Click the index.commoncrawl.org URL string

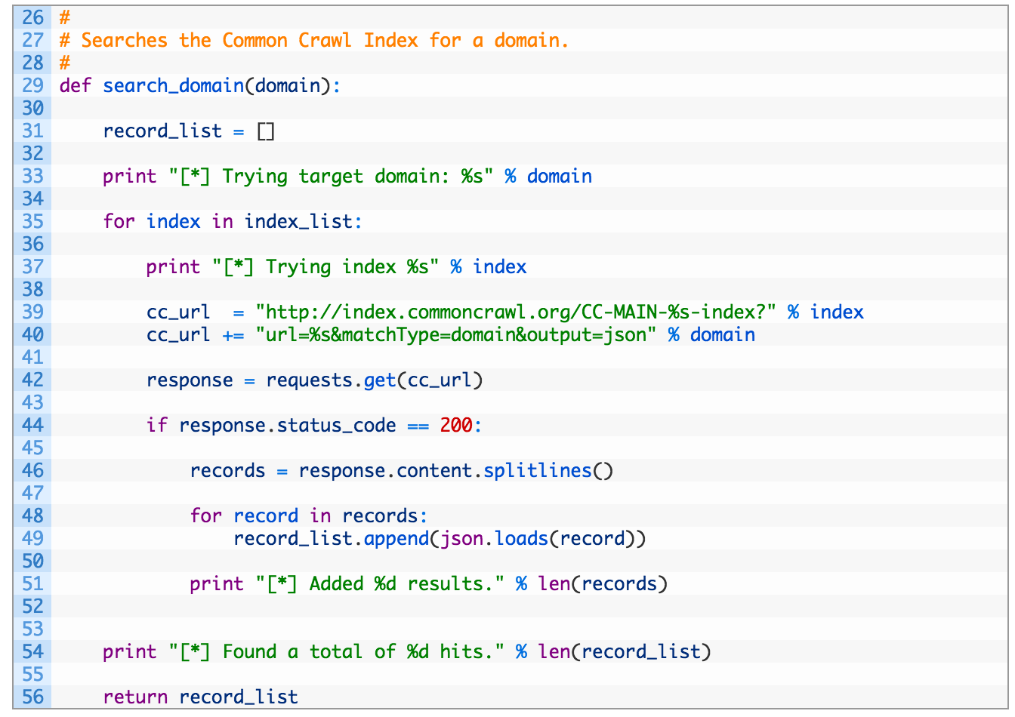click(516, 312)
